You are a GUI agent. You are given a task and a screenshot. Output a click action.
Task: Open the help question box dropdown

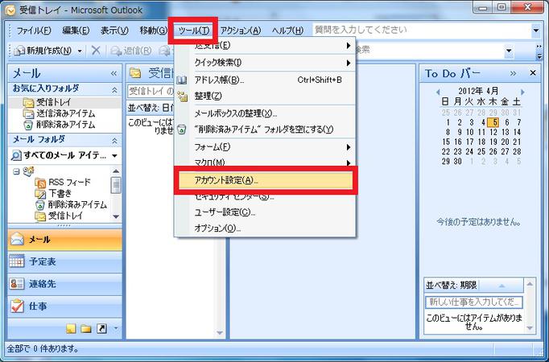(x=536, y=31)
